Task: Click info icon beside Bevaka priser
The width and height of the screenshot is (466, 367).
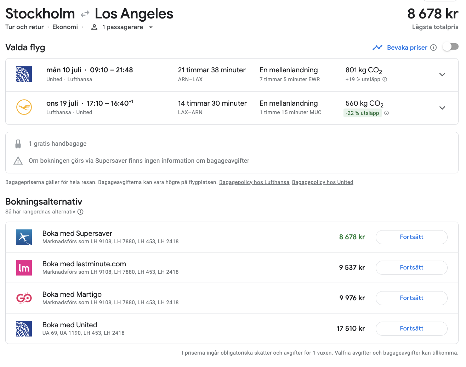Action: [x=433, y=48]
